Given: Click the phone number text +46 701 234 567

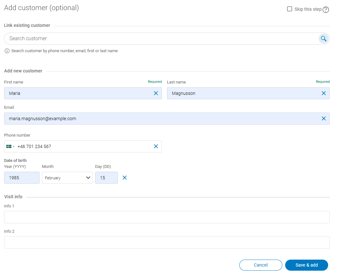Looking at the screenshot, I should point(34,146).
